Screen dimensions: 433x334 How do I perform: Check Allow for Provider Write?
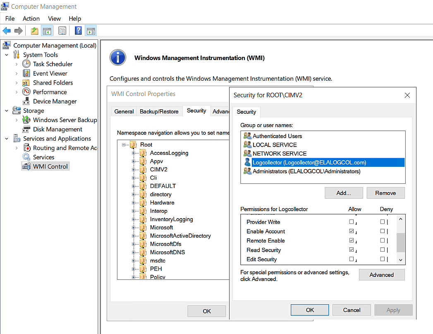tap(351, 221)
